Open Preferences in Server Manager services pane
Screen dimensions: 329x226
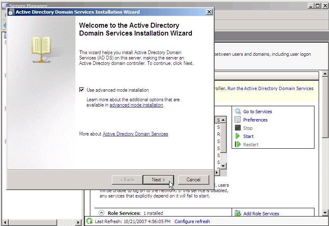[x=255, y=120]
